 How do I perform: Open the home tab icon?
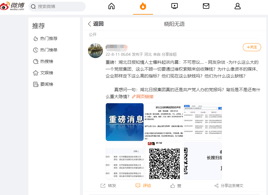pos(111,6)
